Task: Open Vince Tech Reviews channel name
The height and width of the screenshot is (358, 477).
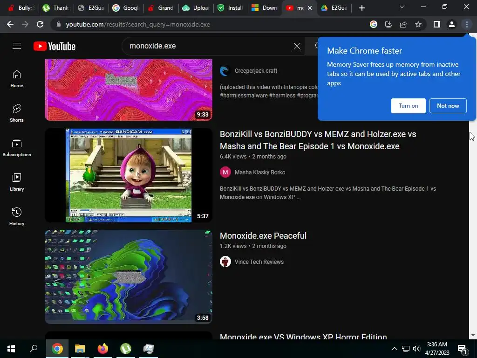Action: [259, 262]
